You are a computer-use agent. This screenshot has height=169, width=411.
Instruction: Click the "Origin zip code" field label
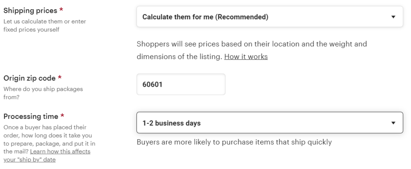click(x=29, y=78)
